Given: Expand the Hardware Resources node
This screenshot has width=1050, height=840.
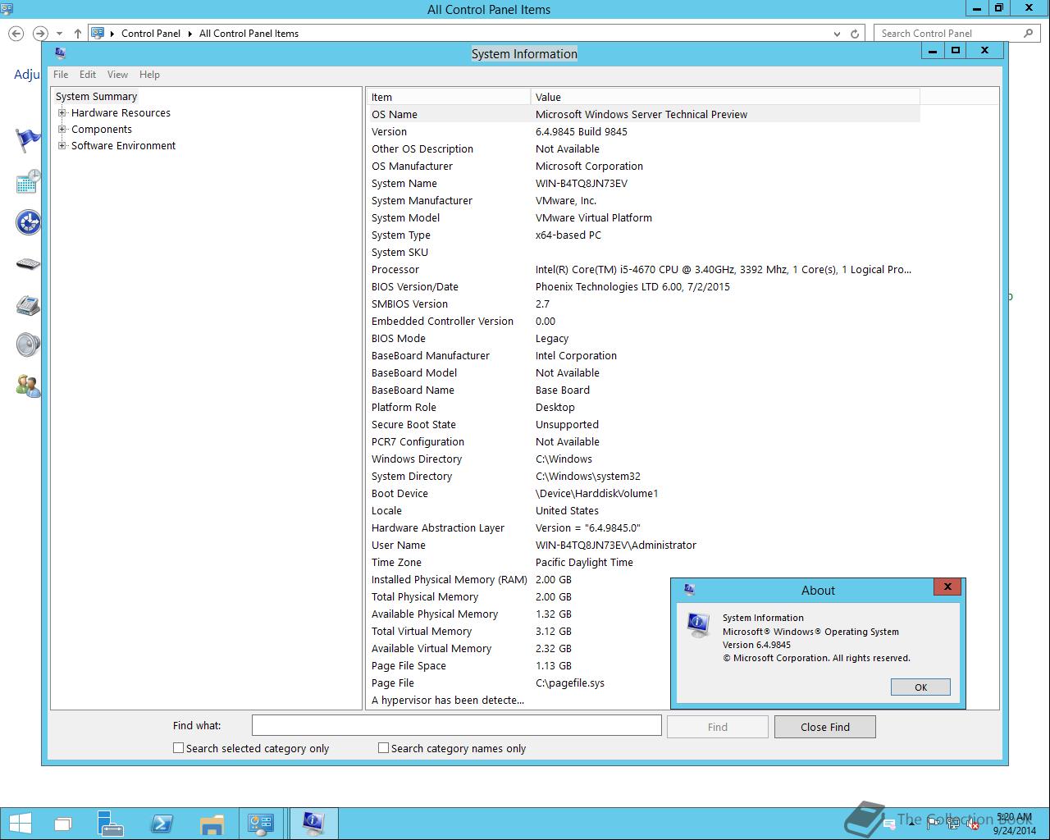Looking at the screenshot, I should (62, 113).
